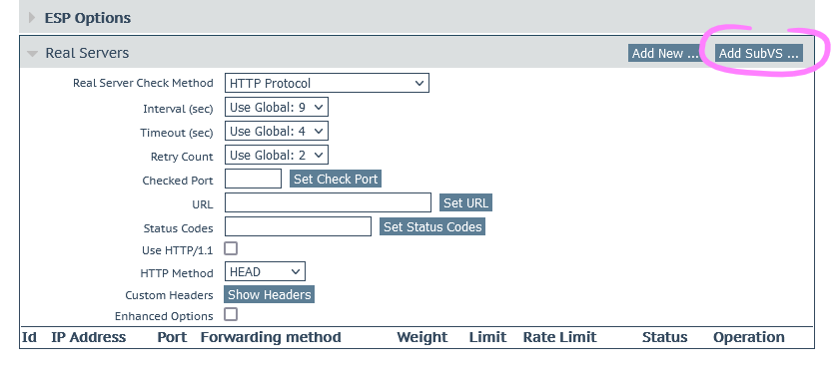836x377 pixels.
Task: Click the Add SubVS ... button
Action: [x=758, y=53]
